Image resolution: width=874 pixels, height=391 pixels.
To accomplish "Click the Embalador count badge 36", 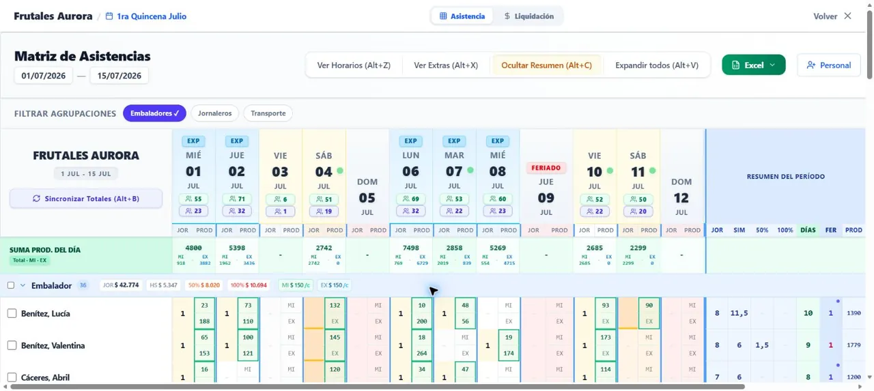I will 83,285.
